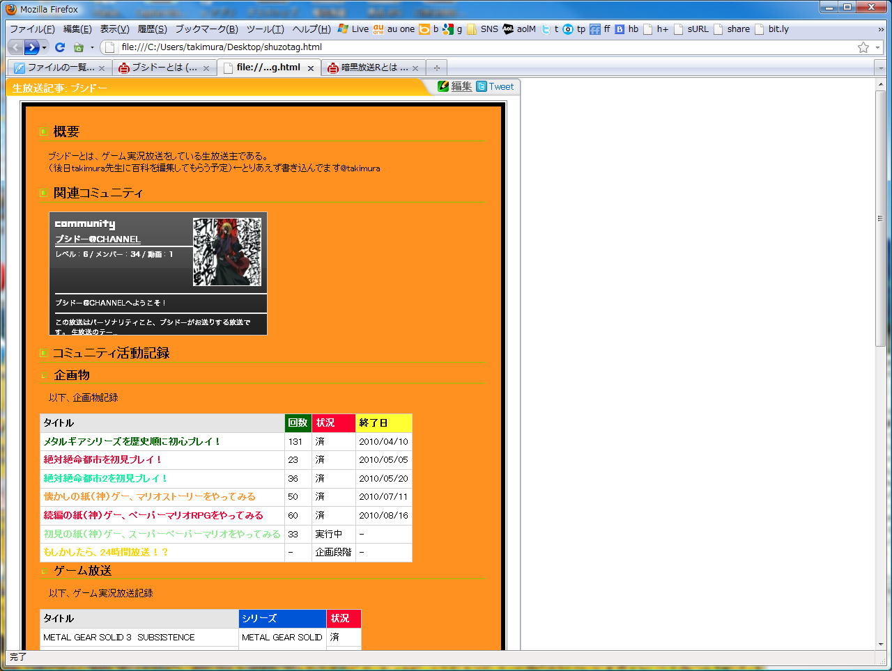Open the 表示(V) menu
Viewport: 892px width, 671px height.
coord(114,29)
